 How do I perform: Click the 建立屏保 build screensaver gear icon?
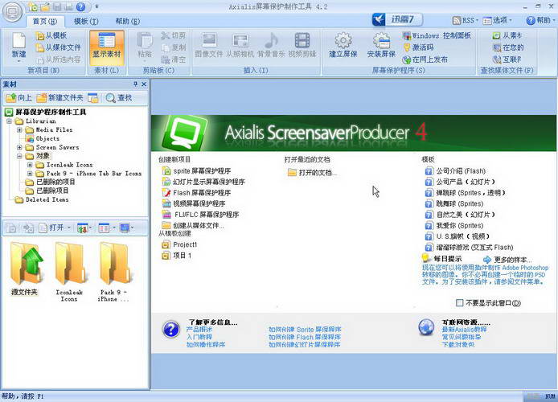pyautogui.click(x=343, y=40)
